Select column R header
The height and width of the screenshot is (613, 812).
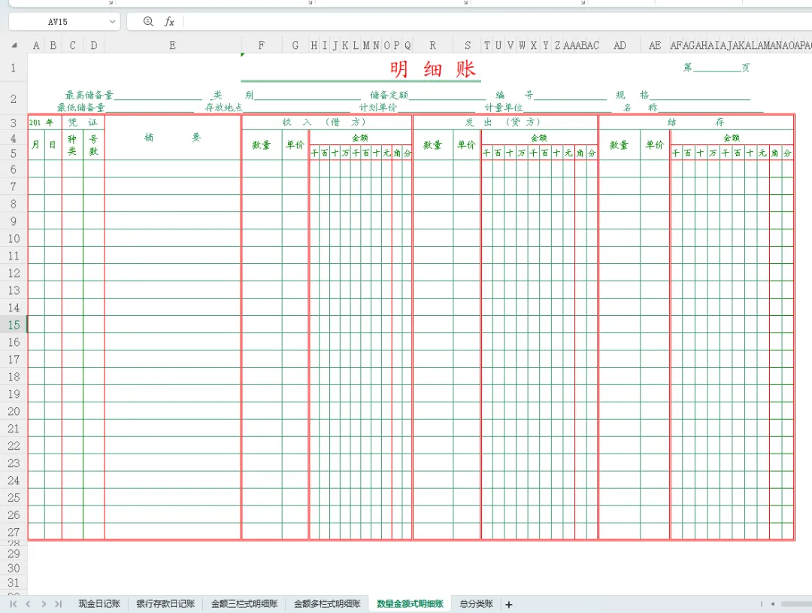432,46
